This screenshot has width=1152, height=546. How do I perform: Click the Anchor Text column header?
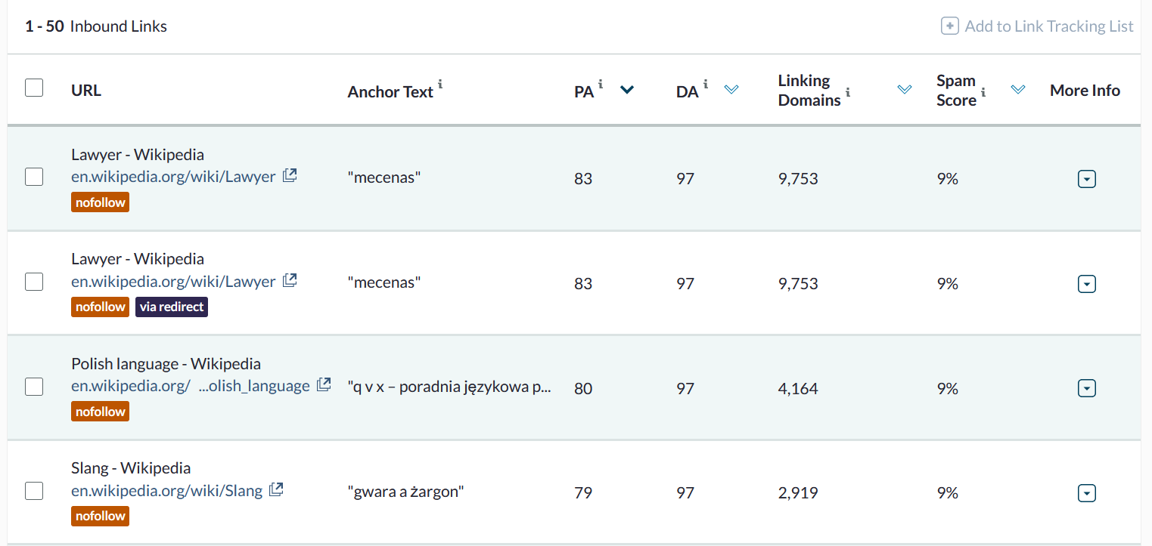pyautogui.click(x=390, y=92)
